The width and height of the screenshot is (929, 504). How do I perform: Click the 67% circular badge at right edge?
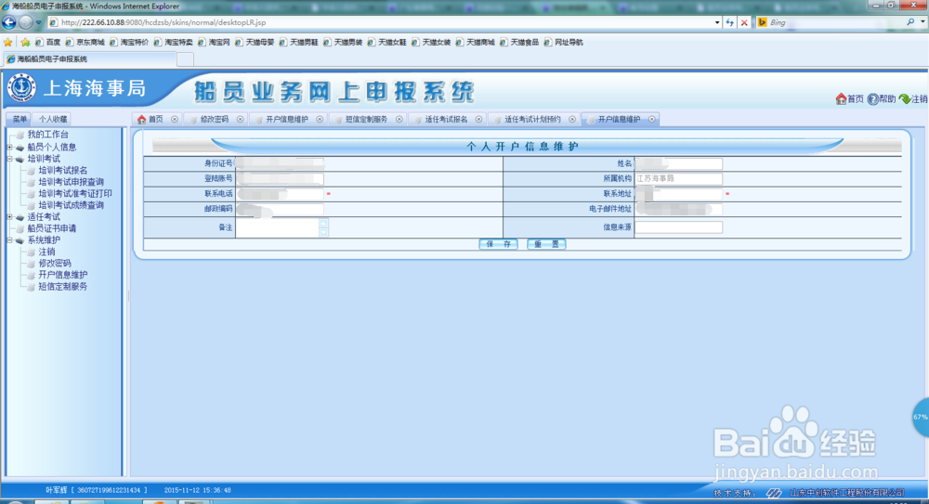pos(920,418)
